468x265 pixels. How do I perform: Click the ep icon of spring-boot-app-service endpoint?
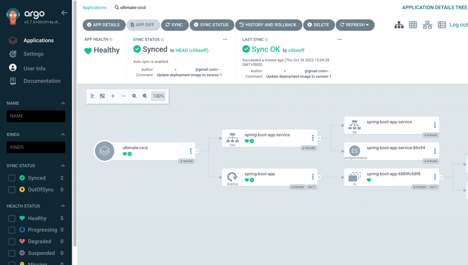pos(354,125)
